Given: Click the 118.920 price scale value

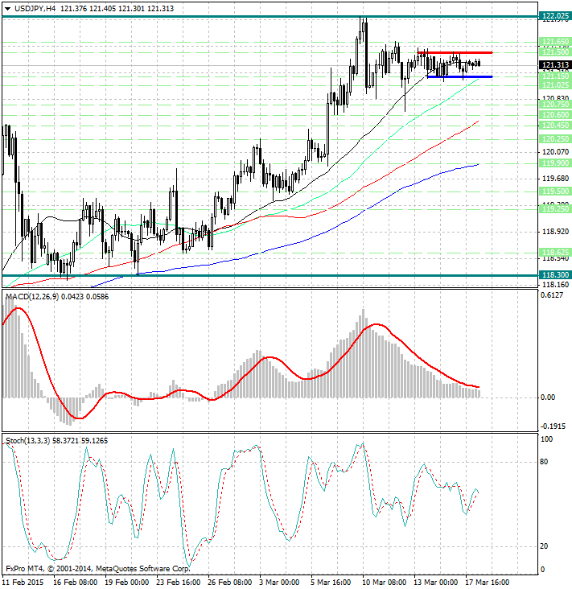Looking at the screenshot, I should coord(555,232).
